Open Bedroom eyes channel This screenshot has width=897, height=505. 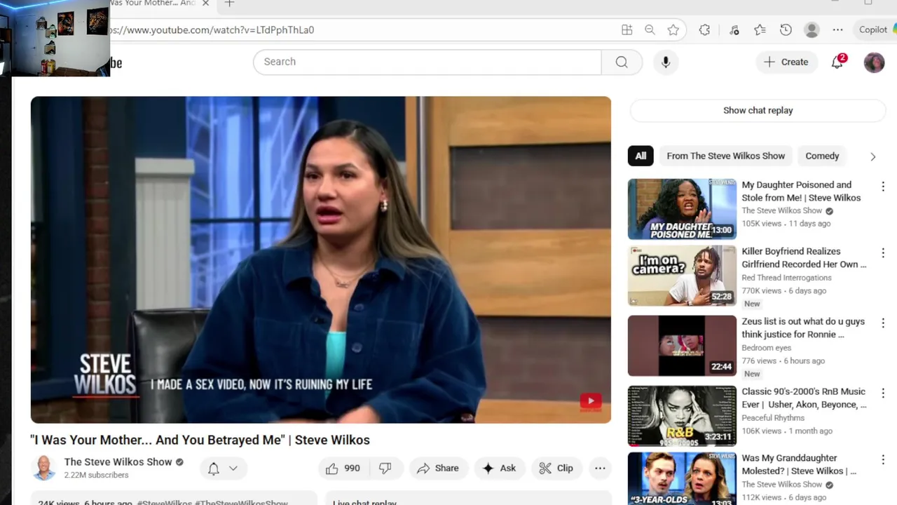766,348
